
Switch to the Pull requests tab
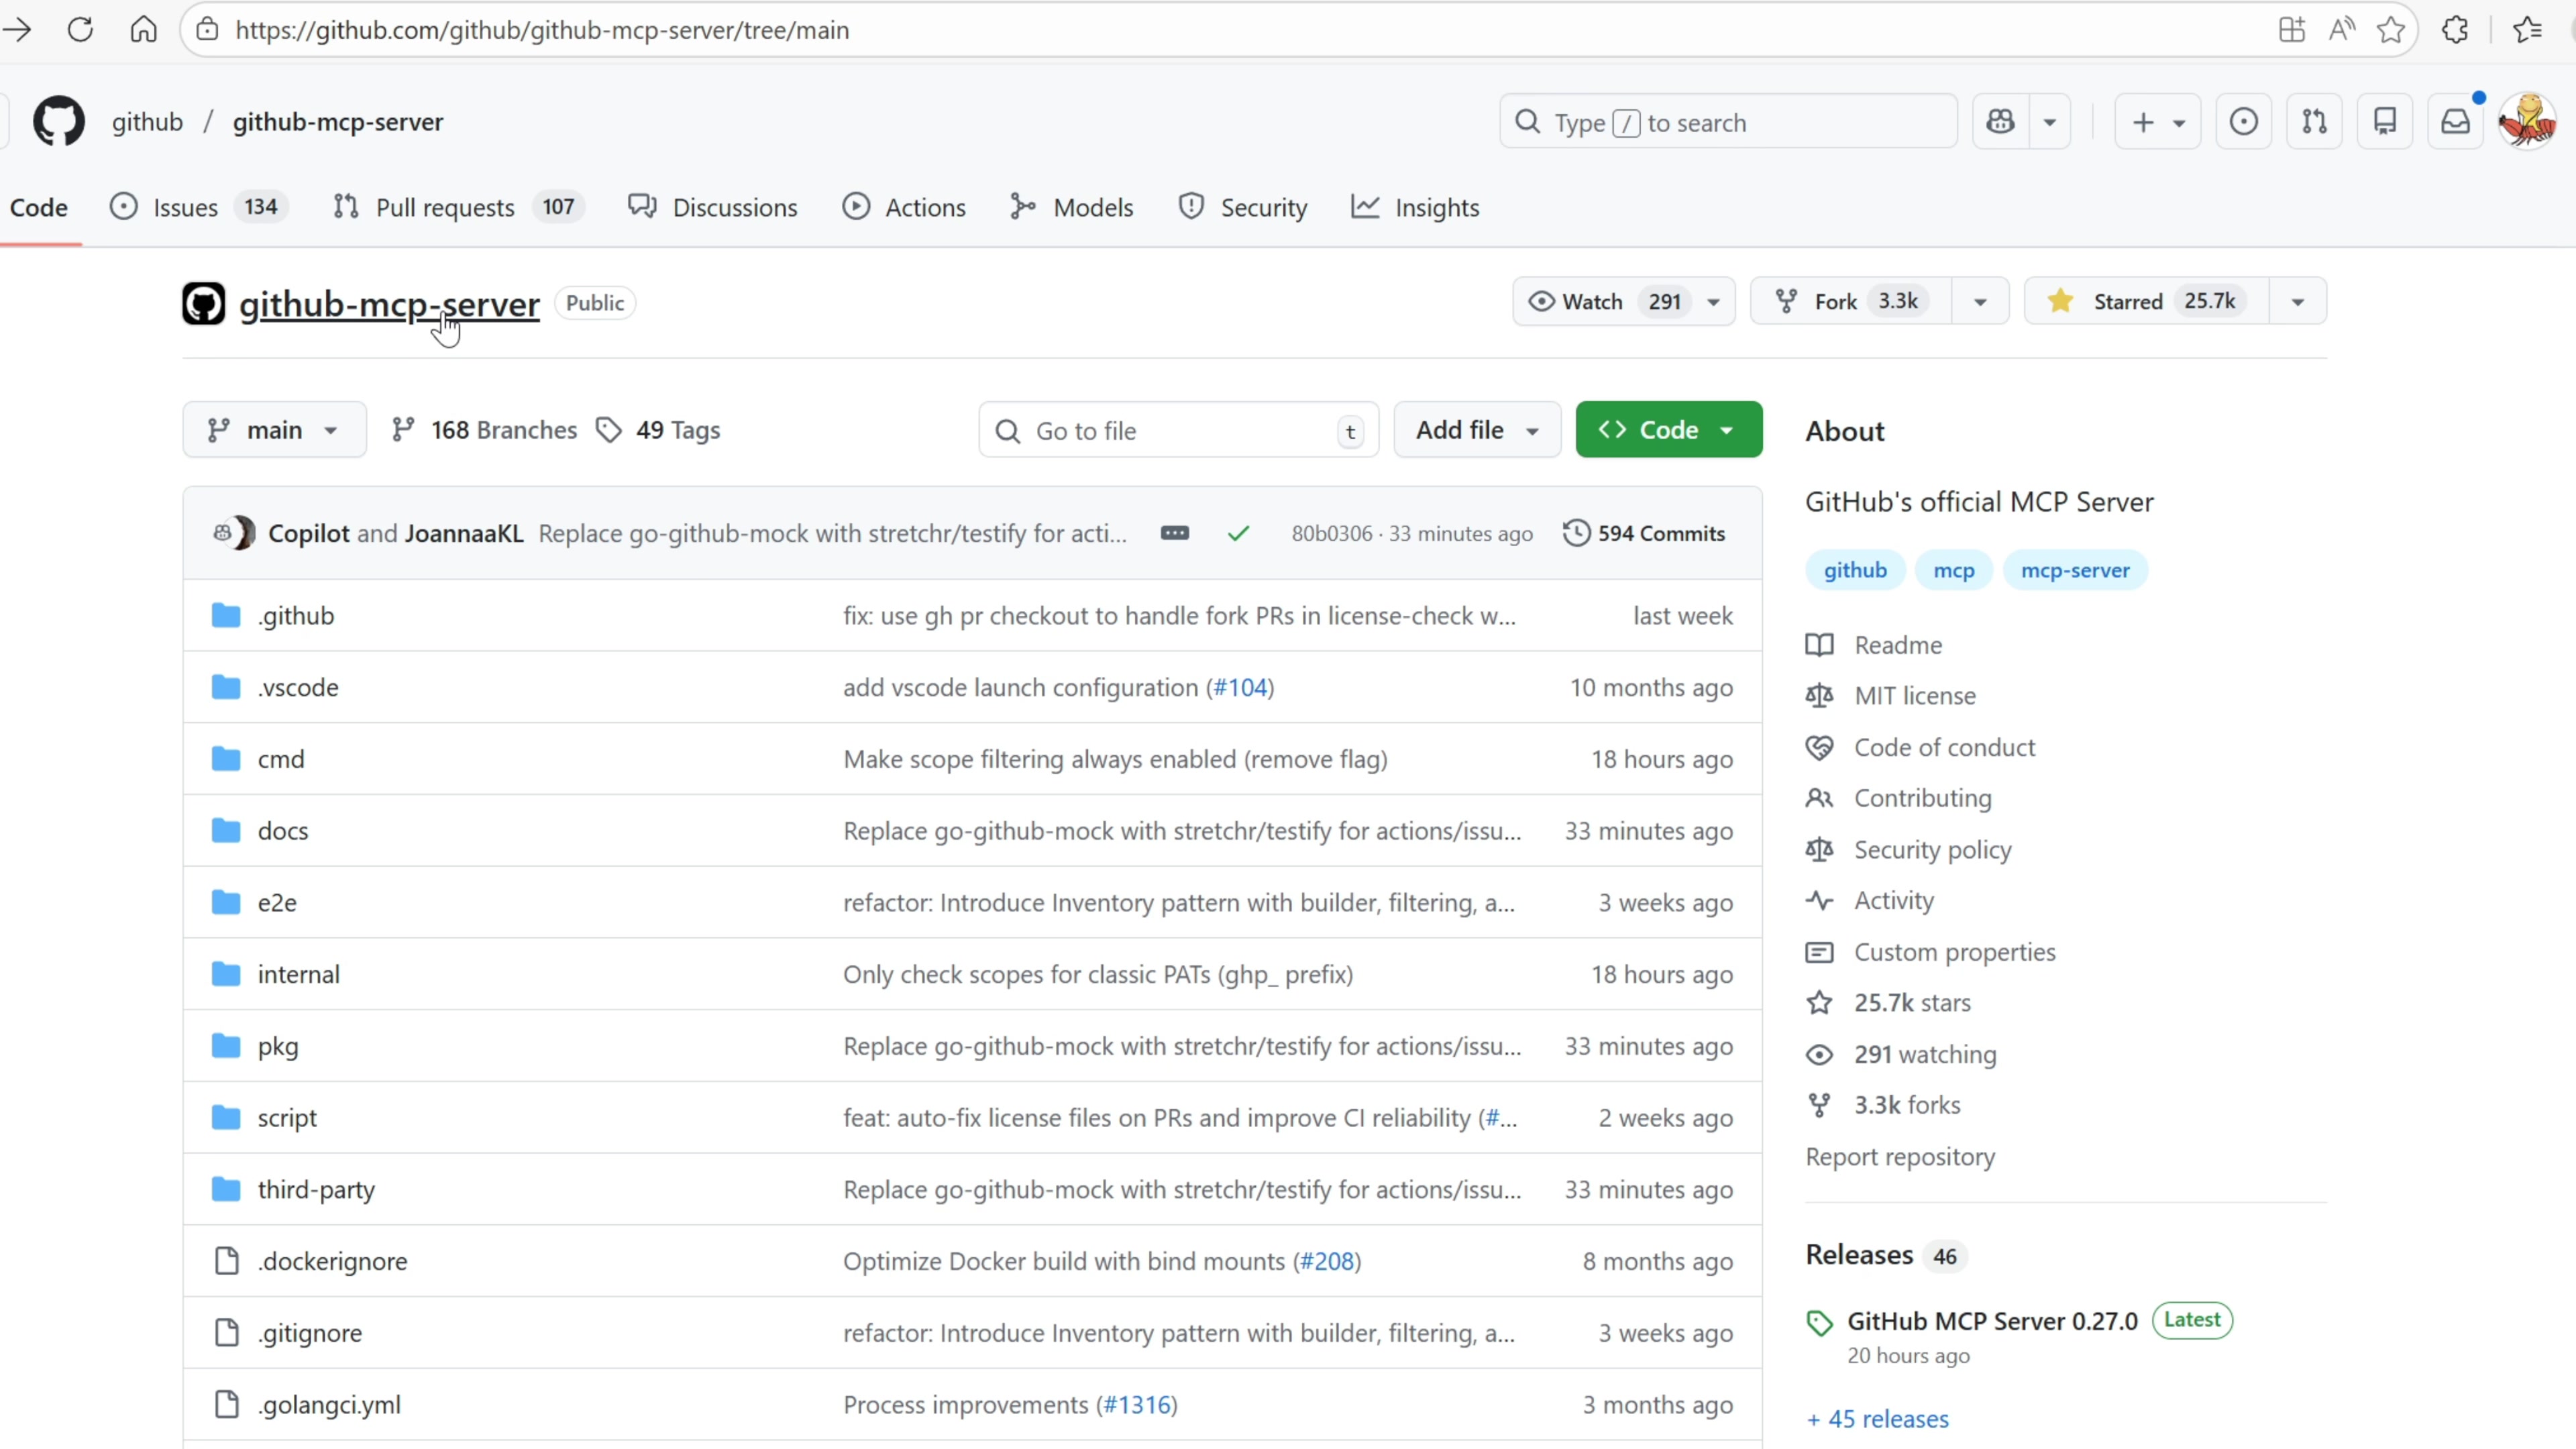pos(444,207)
